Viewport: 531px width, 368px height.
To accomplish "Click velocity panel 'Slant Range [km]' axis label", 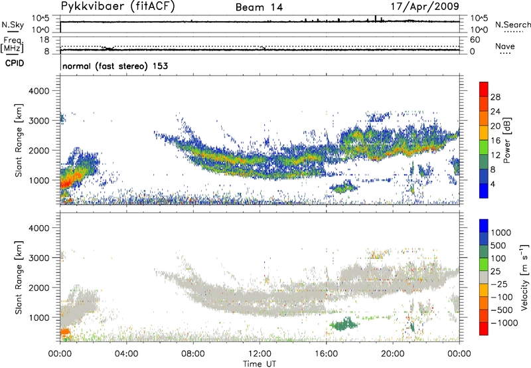I will [19, 278].
